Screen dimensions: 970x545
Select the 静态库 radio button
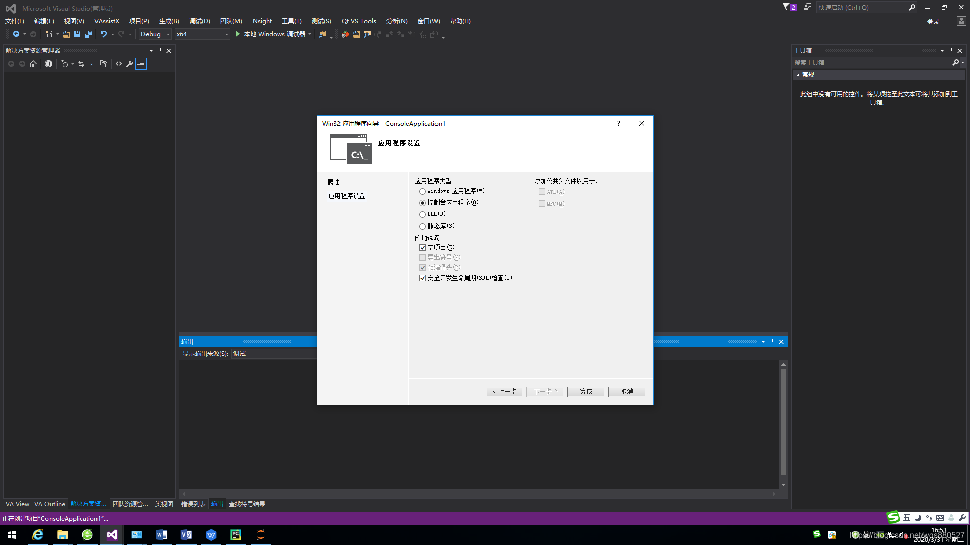pyautogui.click(x=422, y=226)
